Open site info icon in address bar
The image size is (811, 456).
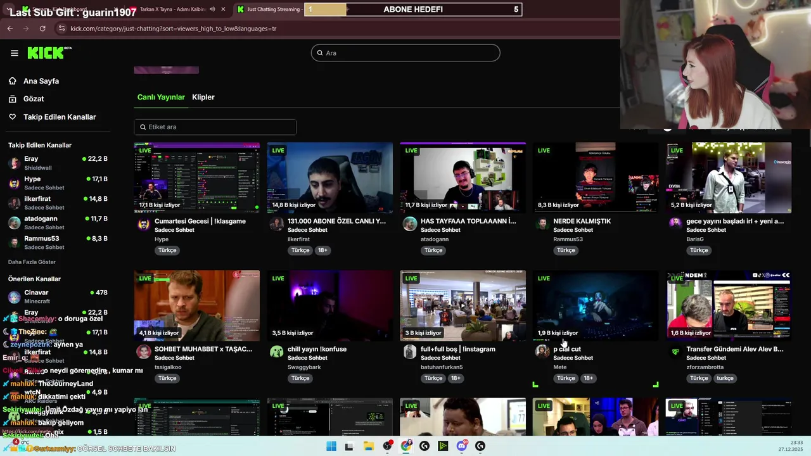click(x=61, y=28)
